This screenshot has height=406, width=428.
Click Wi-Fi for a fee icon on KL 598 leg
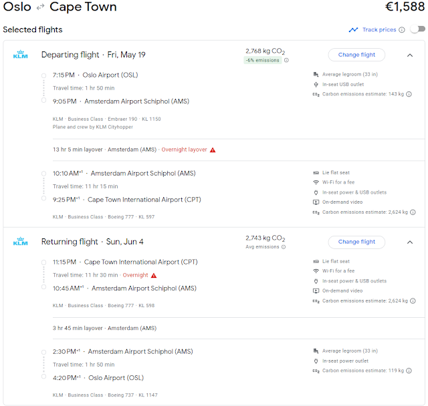[316, 271]
